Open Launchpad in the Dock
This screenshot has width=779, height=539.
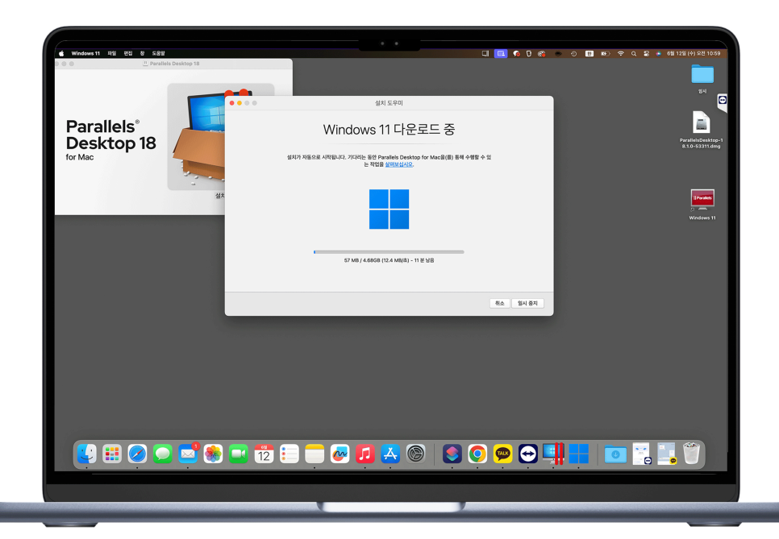pyautogui.click(x=112, y=454)
